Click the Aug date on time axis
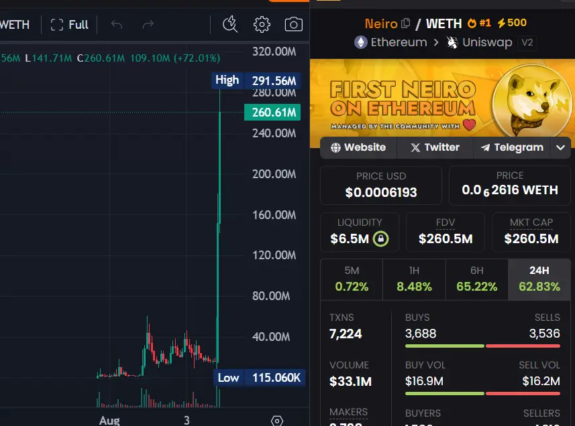The image size is (575, 426). click(x=109, y=420)
